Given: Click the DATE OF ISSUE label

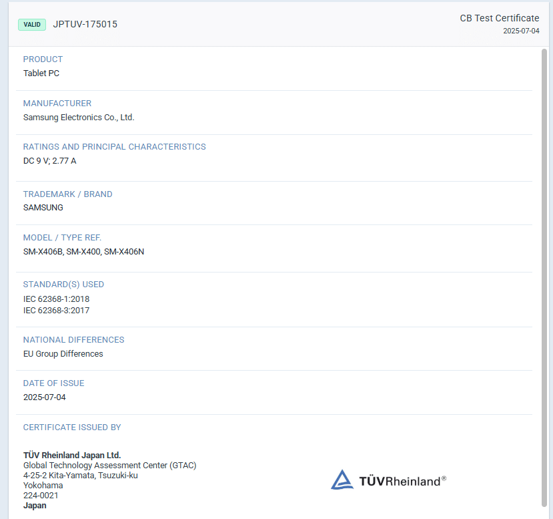Looking at the screenshot, I should coord(53,383).
